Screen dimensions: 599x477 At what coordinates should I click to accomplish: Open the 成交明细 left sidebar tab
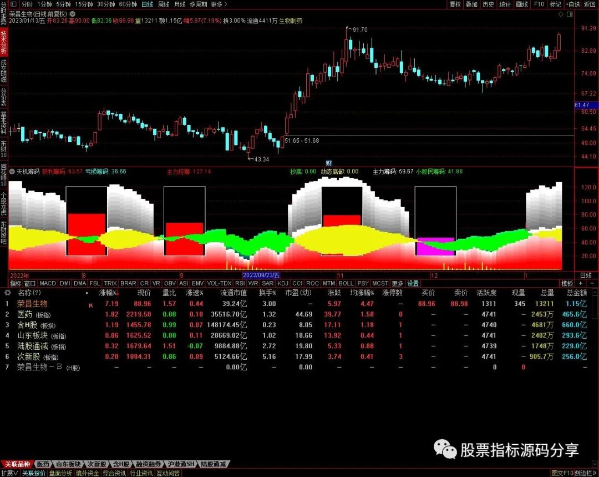3,71
